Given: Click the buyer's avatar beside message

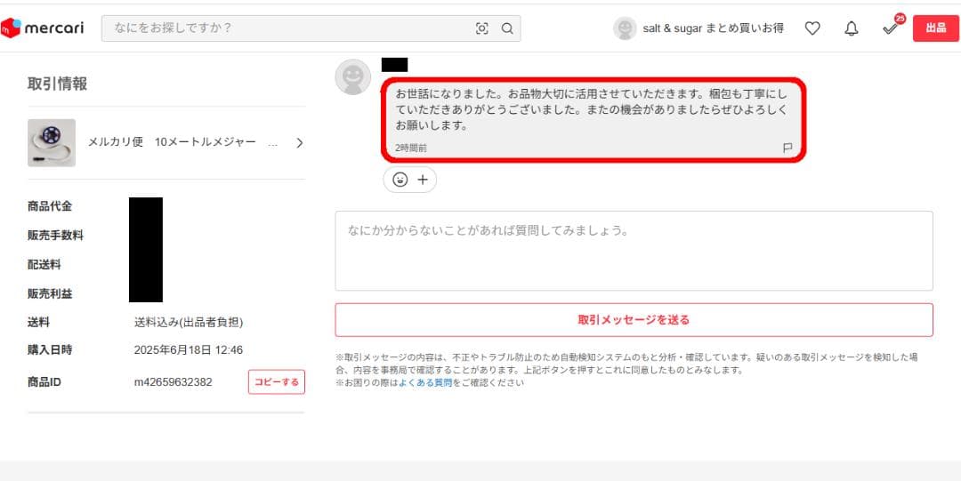Looking at the screenshot, I should [x=352, y=77].
